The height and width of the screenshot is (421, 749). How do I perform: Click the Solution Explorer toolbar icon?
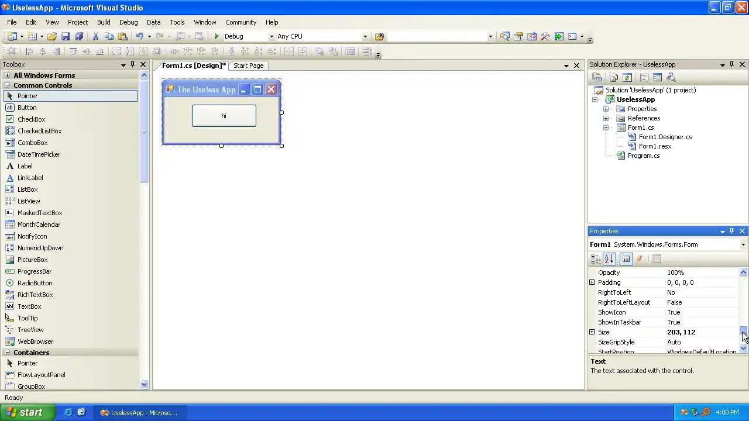tap(504, 36)
